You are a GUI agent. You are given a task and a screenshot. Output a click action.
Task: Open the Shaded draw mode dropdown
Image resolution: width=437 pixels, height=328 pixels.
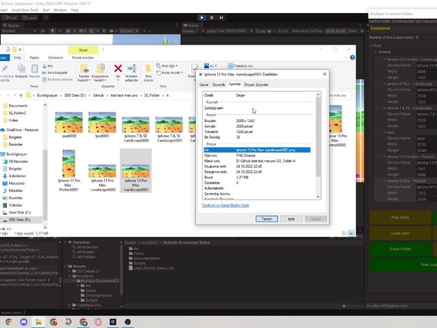tap(19, 31)
